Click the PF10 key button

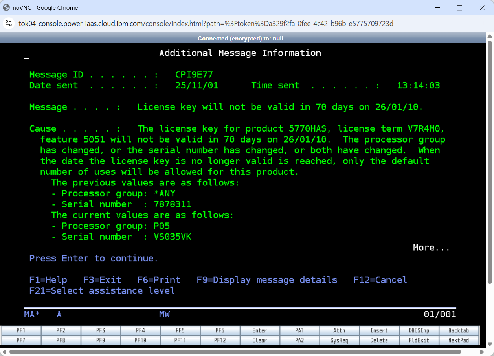click(140, 340)
